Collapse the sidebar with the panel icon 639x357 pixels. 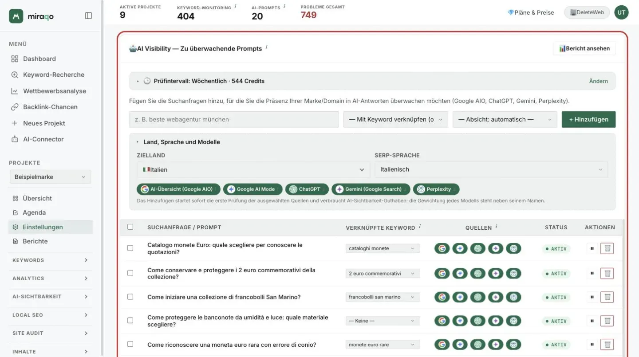pyautogui.click(x=88, y=16)
